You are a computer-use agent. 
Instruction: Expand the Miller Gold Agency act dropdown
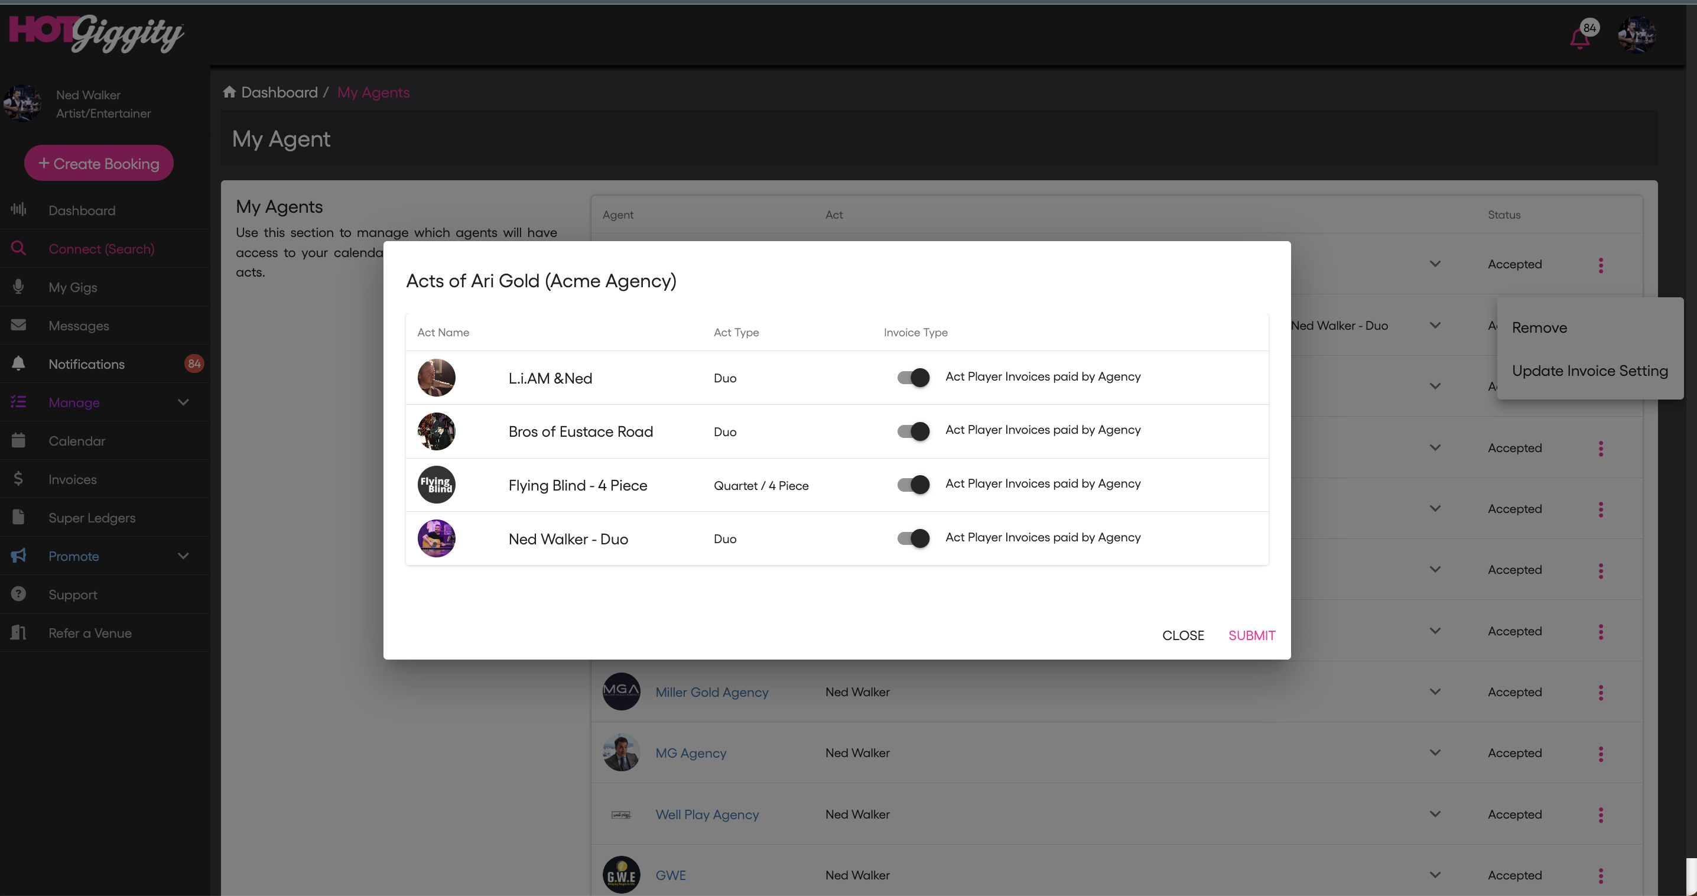coord(1435,692)
